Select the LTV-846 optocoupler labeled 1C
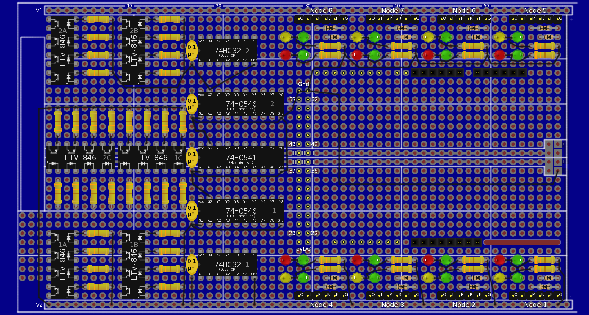589x315 pixels. click(152, 158)
